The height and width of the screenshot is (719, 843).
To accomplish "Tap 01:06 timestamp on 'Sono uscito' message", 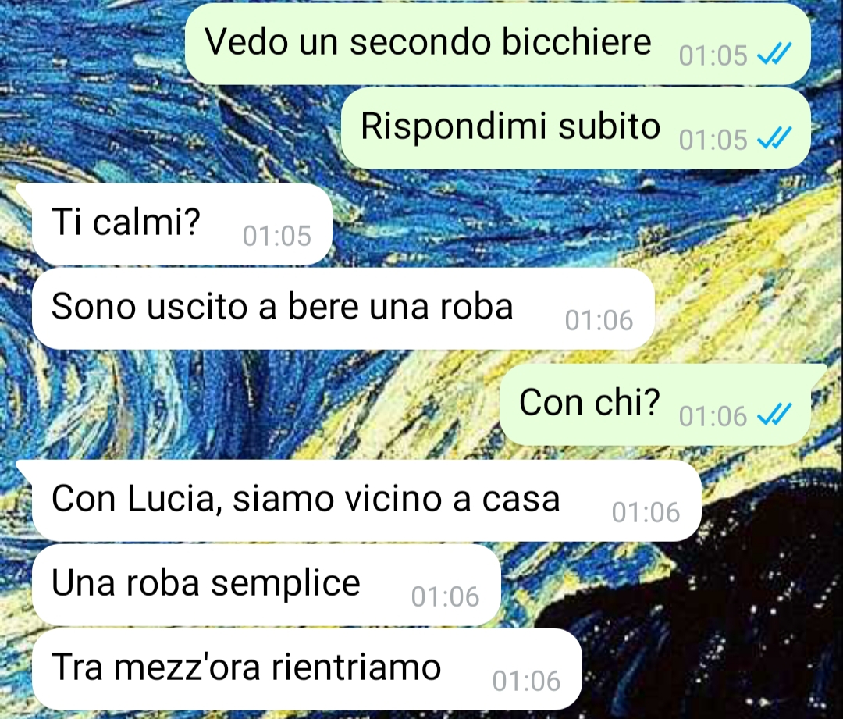I will (599, 321).
